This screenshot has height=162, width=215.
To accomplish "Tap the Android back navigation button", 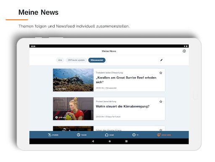I will pos(93,141).
